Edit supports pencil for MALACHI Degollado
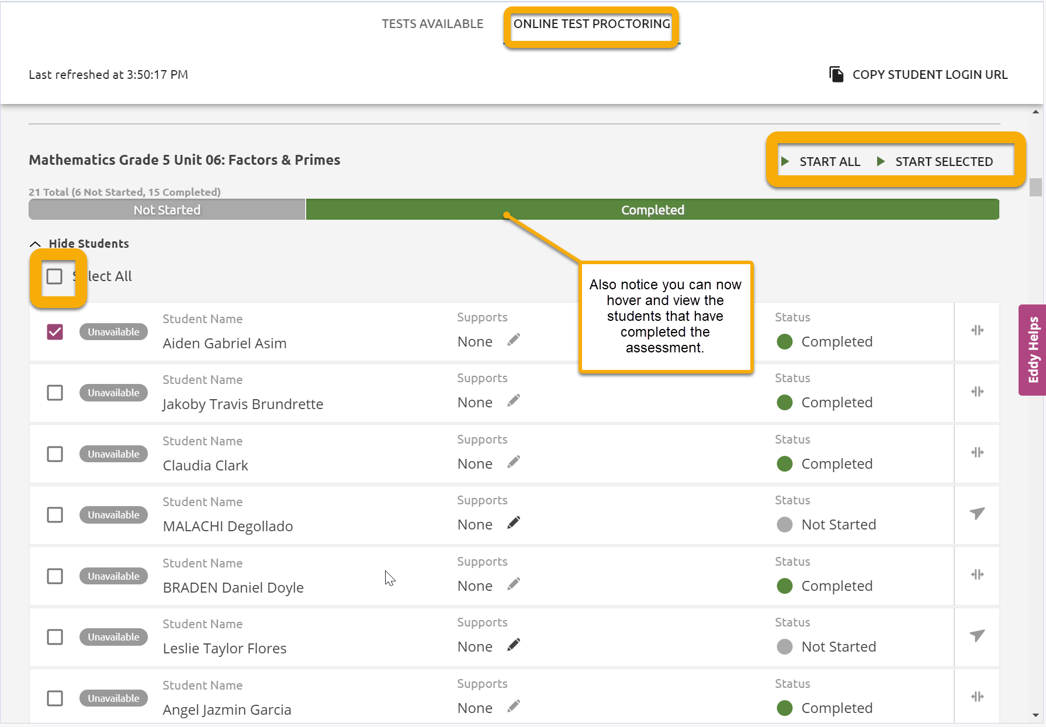 tap(514, 523)
